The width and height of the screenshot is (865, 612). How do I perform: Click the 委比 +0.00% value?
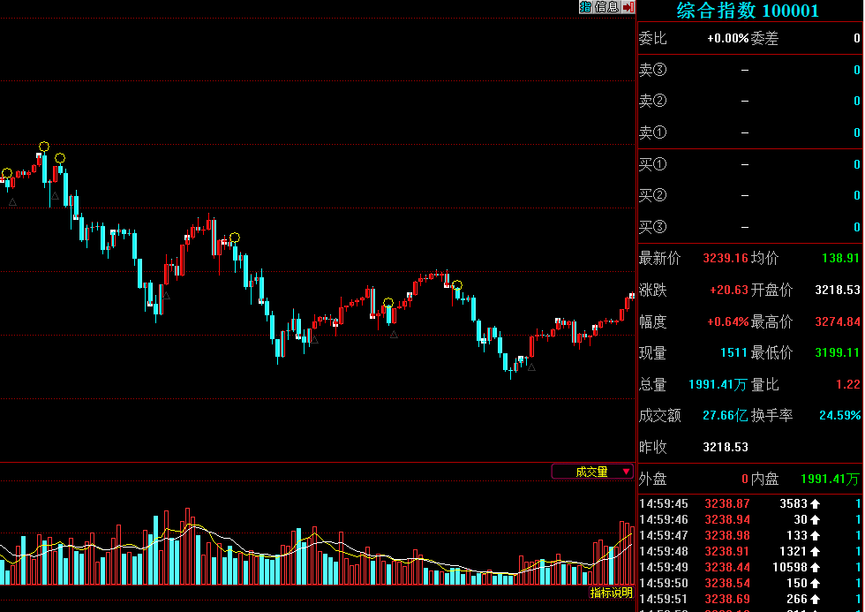(727, 38)
